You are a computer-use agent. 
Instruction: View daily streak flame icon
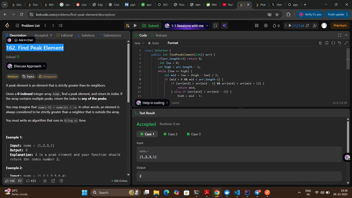click(x=275, y=26)
